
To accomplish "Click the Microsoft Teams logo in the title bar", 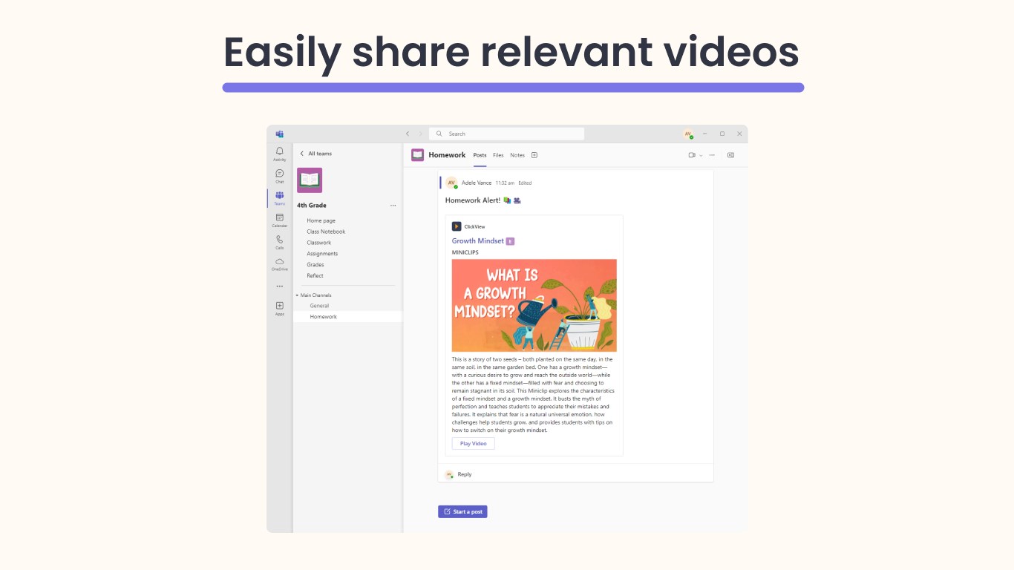I will click(280, 134).
